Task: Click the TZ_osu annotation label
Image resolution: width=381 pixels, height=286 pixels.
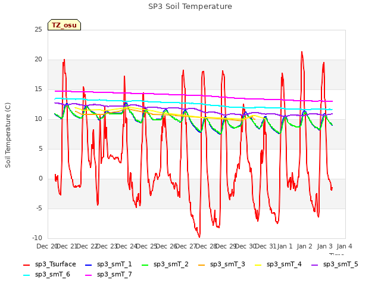Action: click(x=64, y=25)
